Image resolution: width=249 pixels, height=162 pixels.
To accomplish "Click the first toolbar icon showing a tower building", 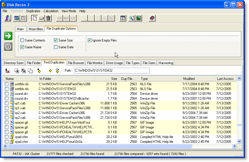I will pos(7,18).
